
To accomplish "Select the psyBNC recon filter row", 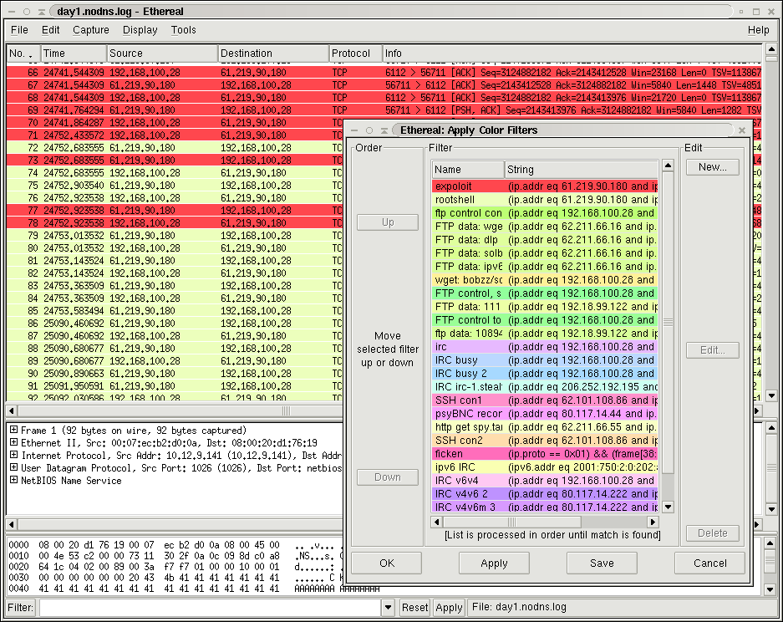I will pos(545,414).
